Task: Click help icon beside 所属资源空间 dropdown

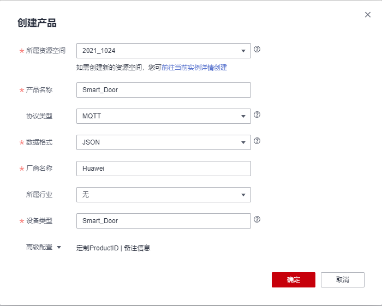Action: (x=257, y=49)
